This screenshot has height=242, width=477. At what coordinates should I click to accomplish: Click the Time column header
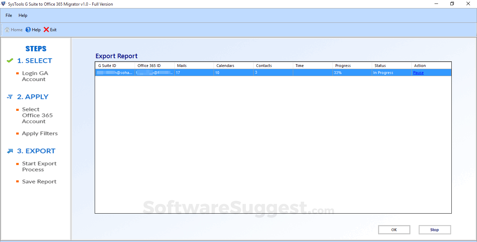coord(313,66)
